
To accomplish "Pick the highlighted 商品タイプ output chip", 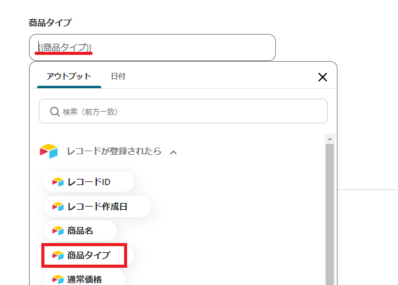I will [x=89, y=255].
